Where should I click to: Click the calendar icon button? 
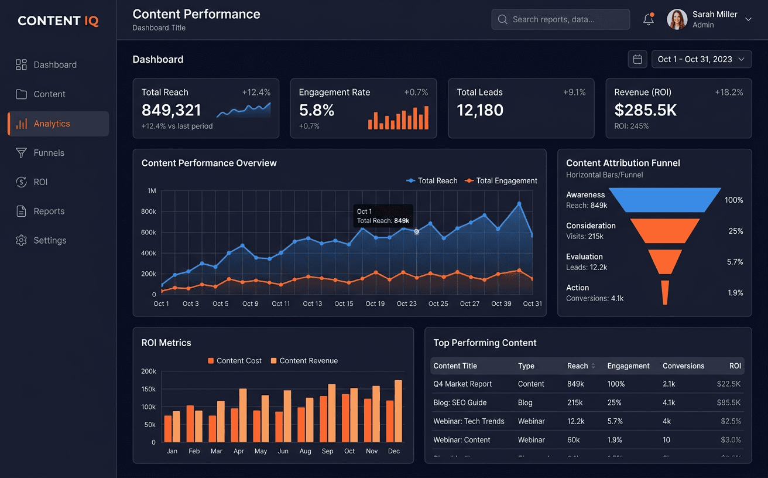(637, 59)
